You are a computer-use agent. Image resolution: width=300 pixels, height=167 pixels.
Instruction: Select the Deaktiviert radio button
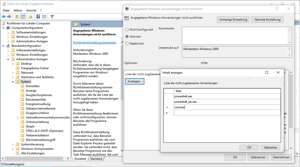click(x=127, y=44)
